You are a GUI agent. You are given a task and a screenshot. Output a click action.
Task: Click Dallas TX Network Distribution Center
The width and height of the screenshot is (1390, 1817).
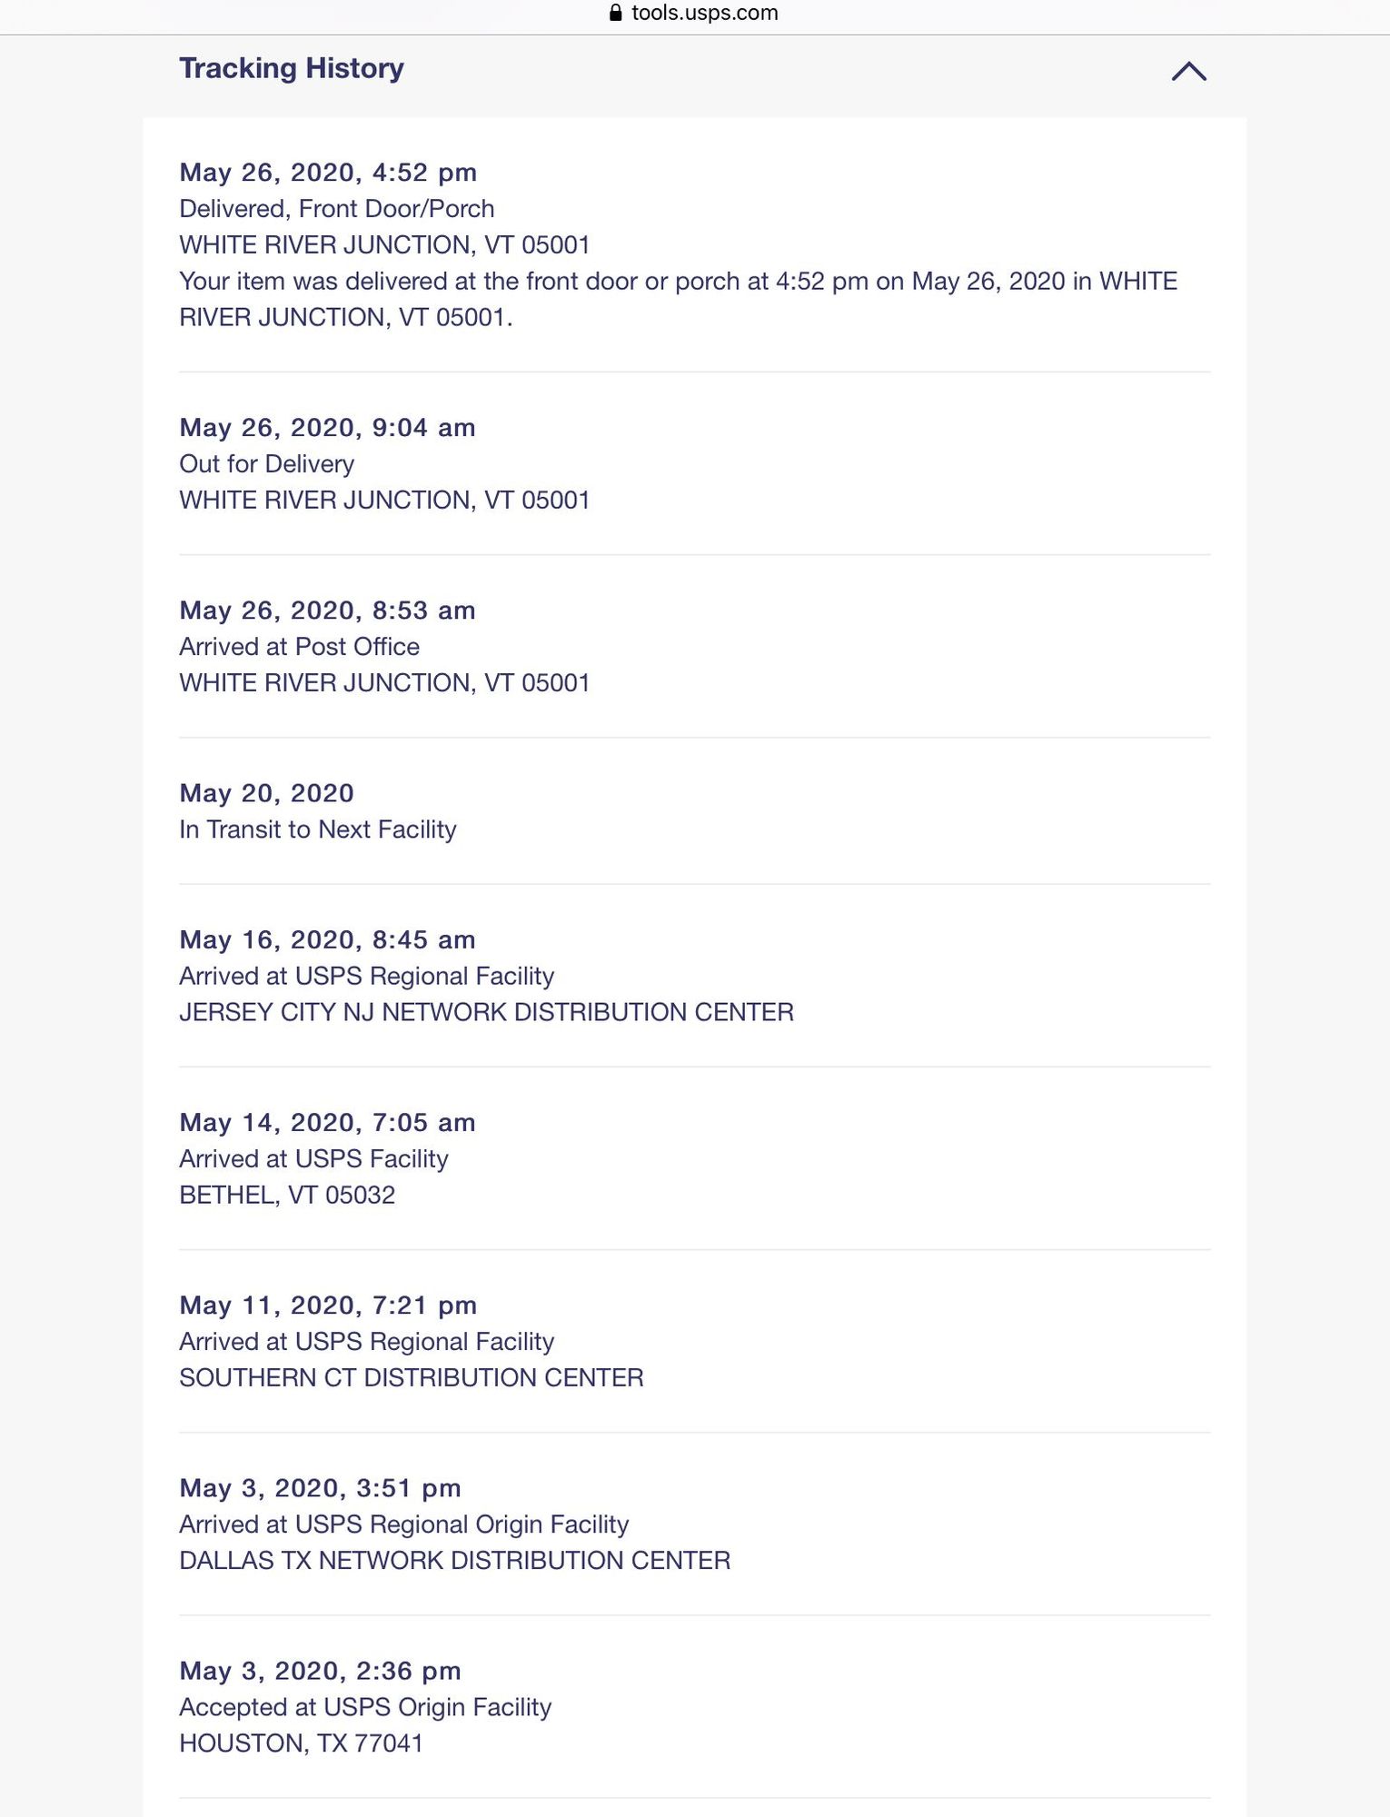point(455,1560)
